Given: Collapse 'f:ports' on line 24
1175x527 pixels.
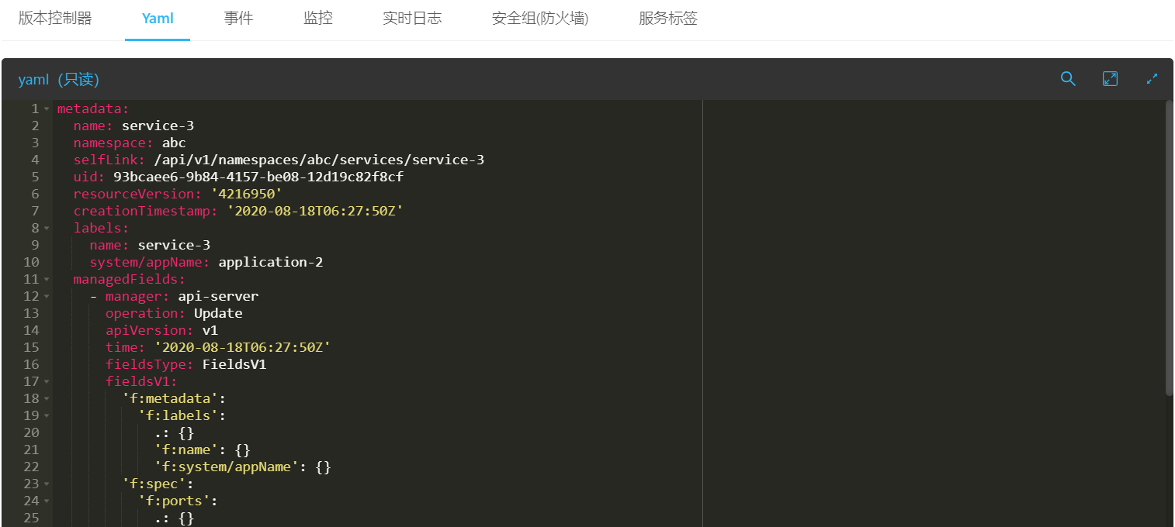Looking at the screenshot, I should point(47,501).
